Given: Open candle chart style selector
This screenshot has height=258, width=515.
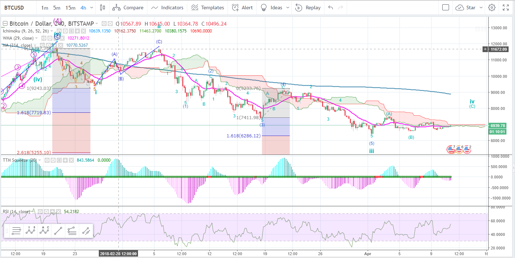Looking at the screenshot, I should point(103,7).
